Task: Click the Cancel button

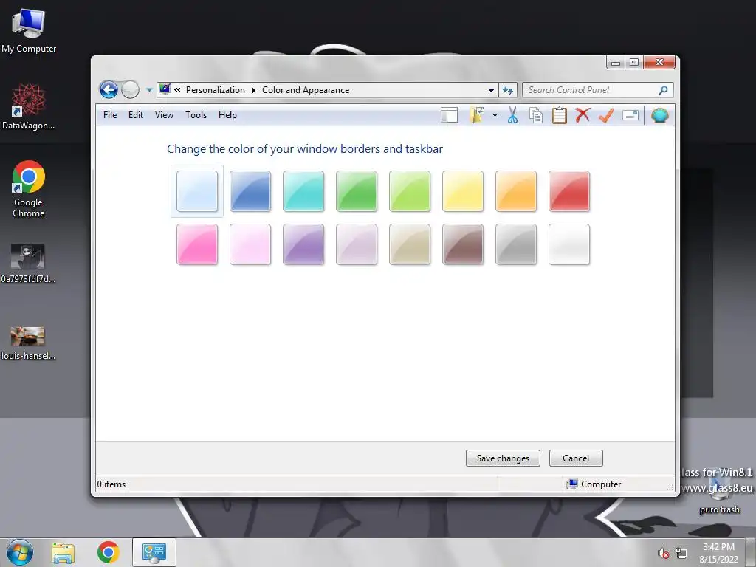Action: [576, 458]
